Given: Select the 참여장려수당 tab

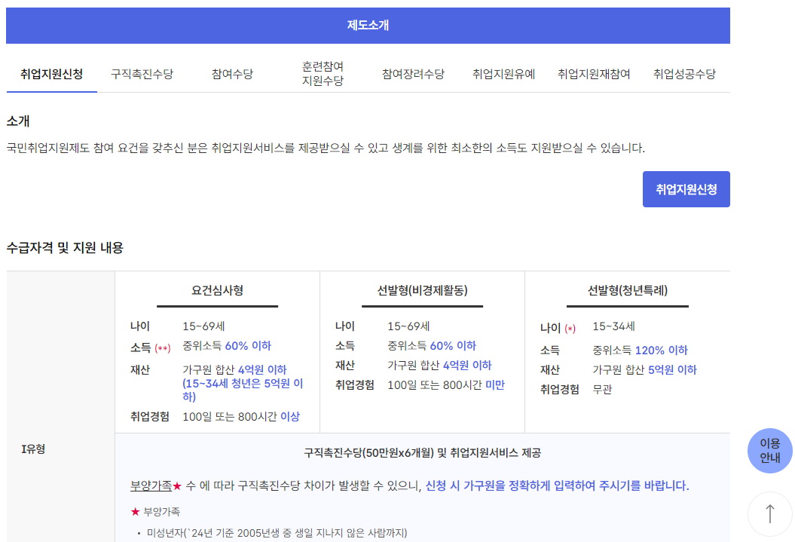Looking at the screenshot, I should click(414, 72).
